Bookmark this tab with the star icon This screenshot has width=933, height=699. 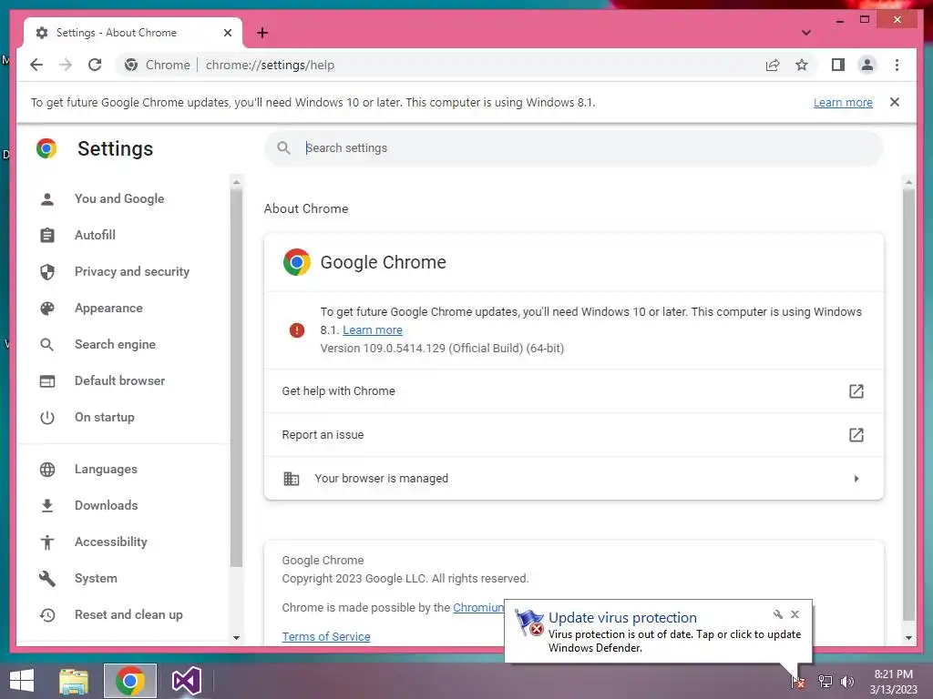pos(802,65)
